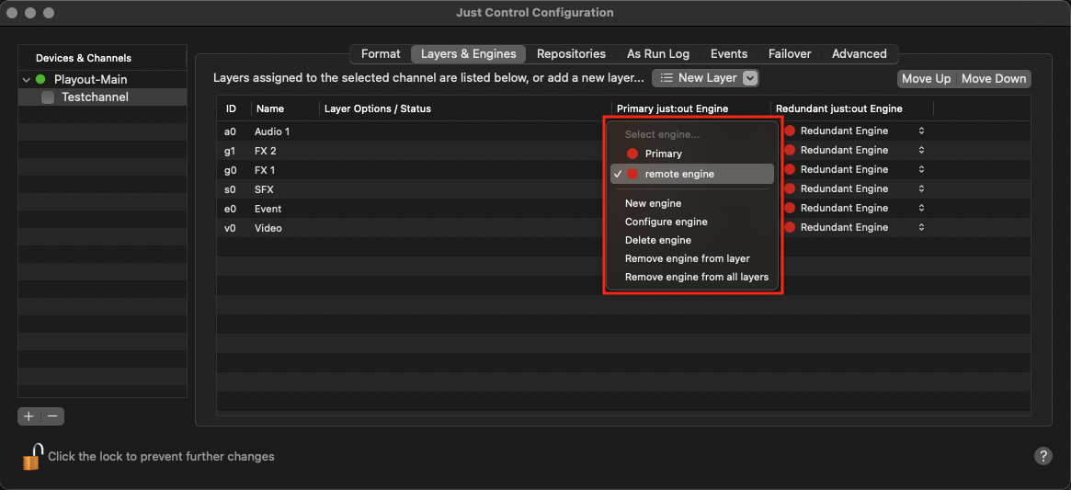Click the g0 layer ID cell

[230, 169]
